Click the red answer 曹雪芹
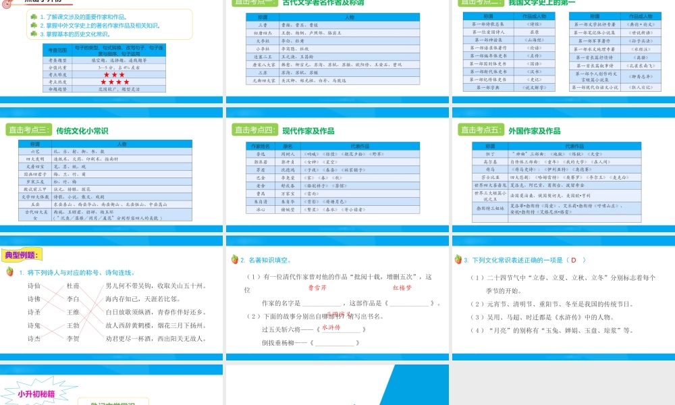Screen dimensions: 675x405 point(317,288)
